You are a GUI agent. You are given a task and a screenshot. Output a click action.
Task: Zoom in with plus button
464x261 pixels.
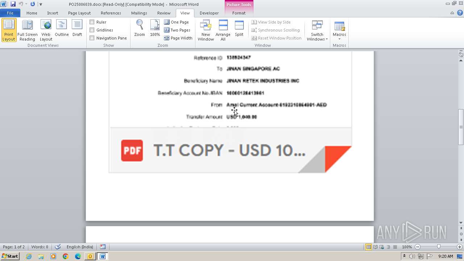pyautogui.click(x=460, y=247)
